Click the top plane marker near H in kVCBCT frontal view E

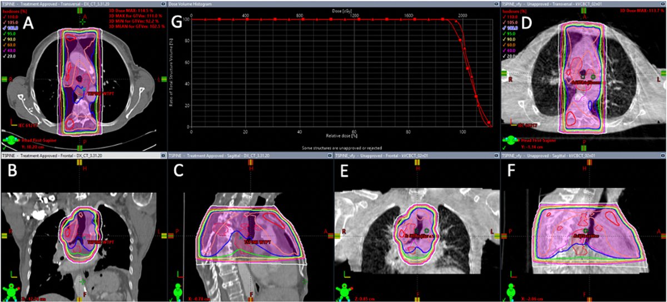(x=418, y=163)
